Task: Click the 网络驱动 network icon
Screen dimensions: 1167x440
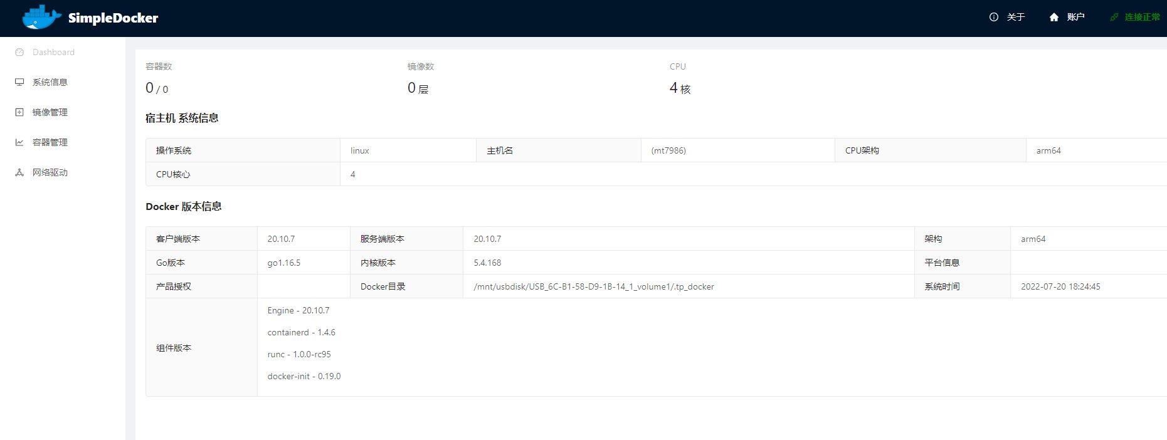Action: pyautogui.click(x=19, y=172)
